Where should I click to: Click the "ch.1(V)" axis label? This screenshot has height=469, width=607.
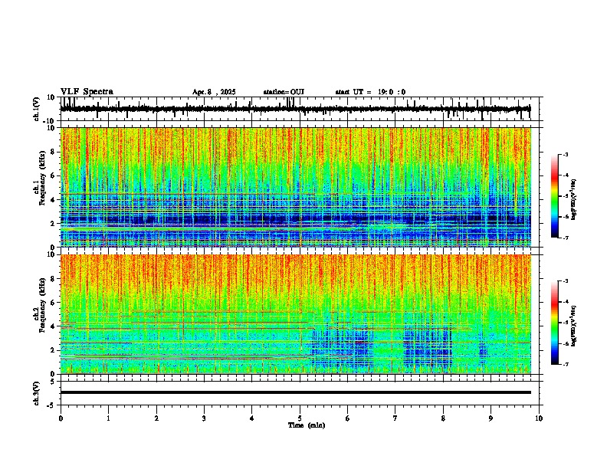(37, 109)
